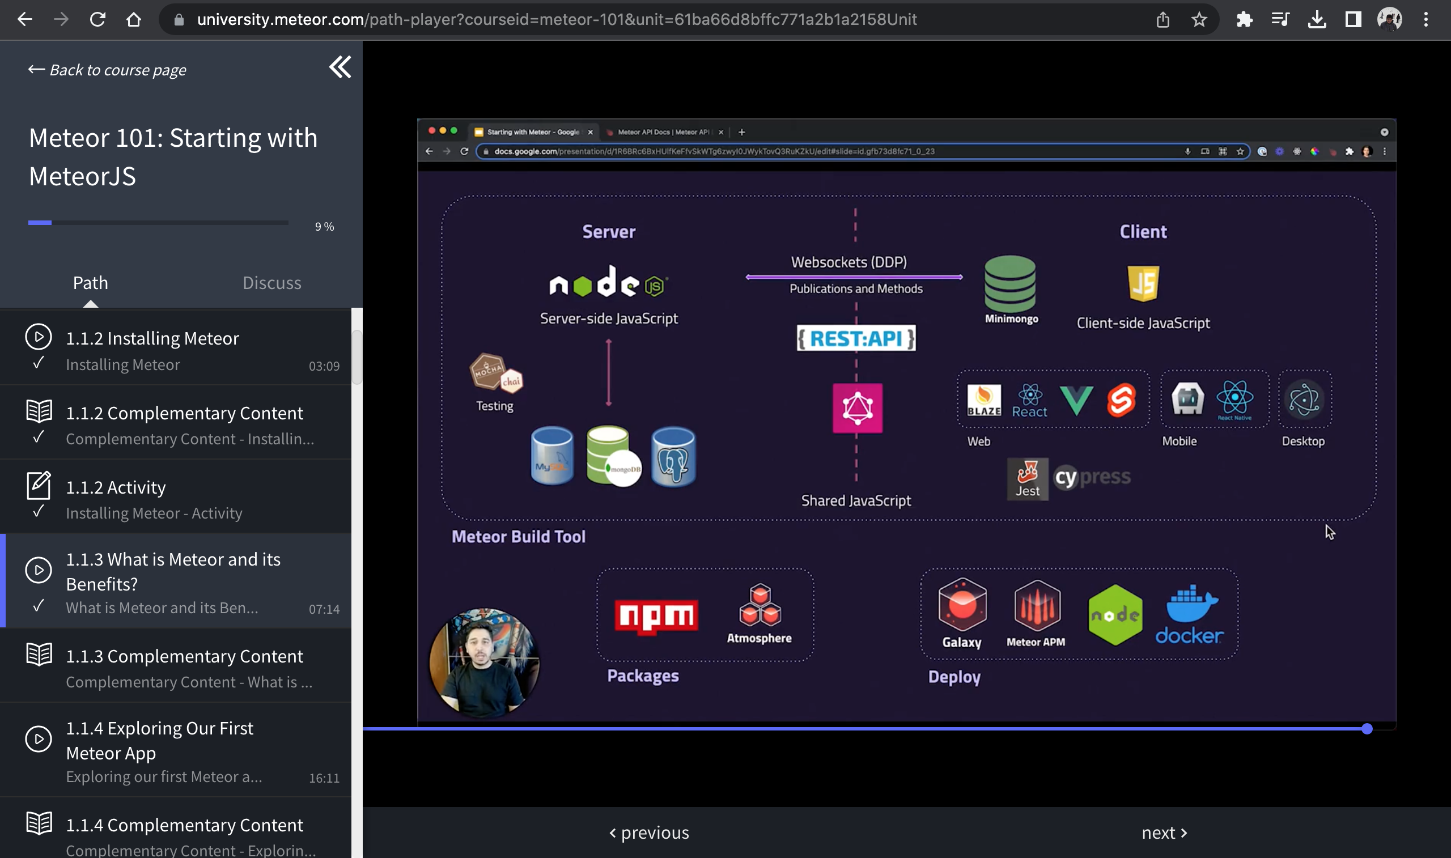Click the play icon for What is Meteor and its Benefits
The image size is (1451, 858).
38,570
